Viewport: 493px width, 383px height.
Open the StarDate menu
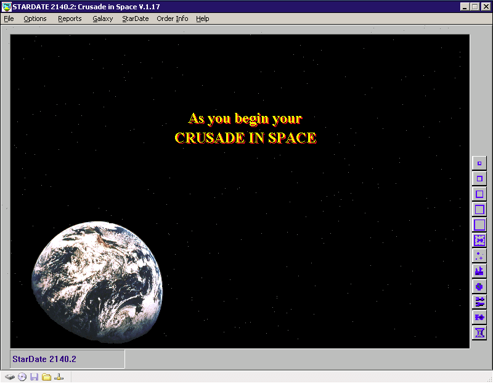click(136, 19)
